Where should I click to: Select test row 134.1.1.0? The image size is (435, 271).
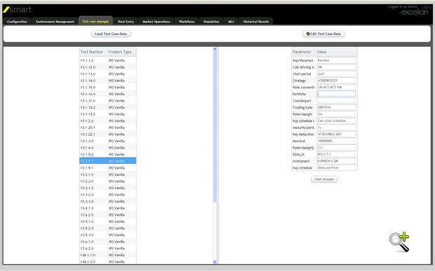[x=107, y=255]
